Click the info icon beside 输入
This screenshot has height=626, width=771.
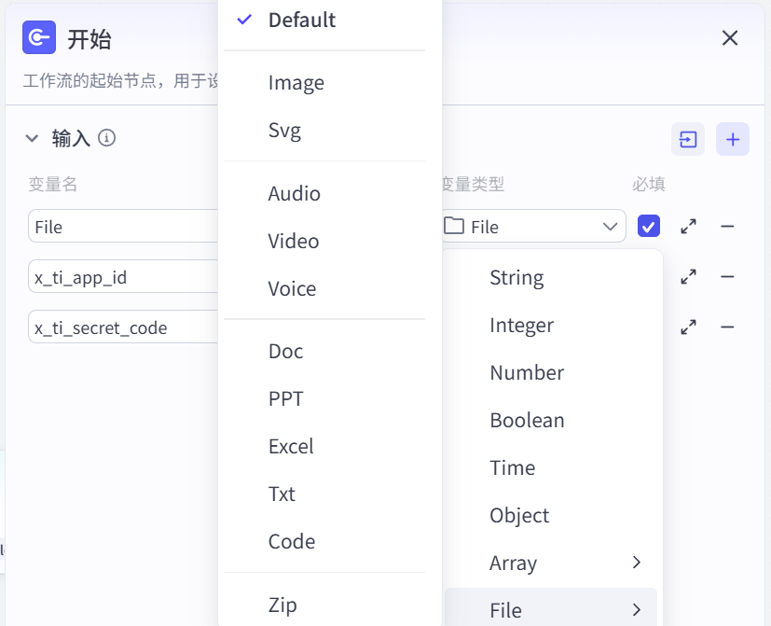point(106,138)
